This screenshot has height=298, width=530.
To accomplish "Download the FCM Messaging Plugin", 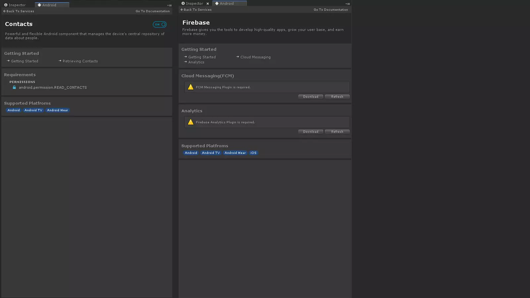I will [x=311, y=97].
